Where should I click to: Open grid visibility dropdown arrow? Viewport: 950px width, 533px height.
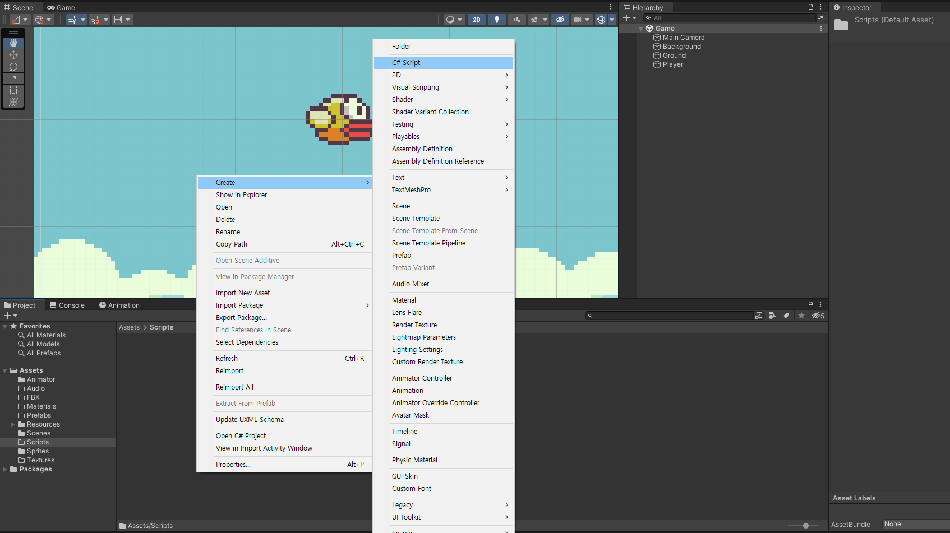click(x=83, y=20)
